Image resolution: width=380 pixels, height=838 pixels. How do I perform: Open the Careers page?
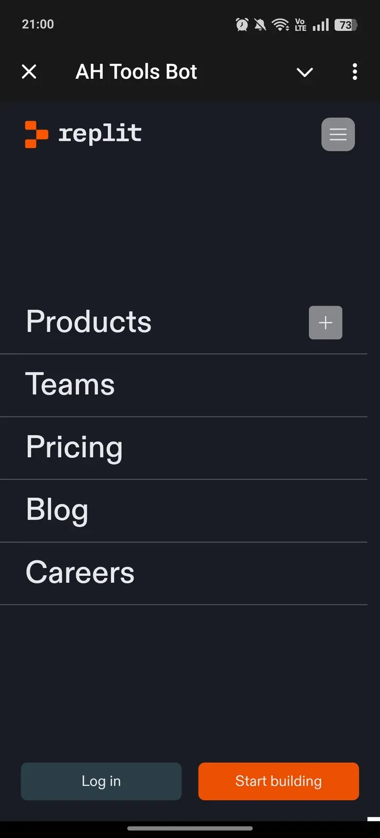coord(80,573)
